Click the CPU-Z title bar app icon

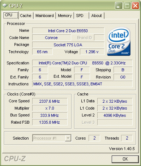tap(5, 5)
